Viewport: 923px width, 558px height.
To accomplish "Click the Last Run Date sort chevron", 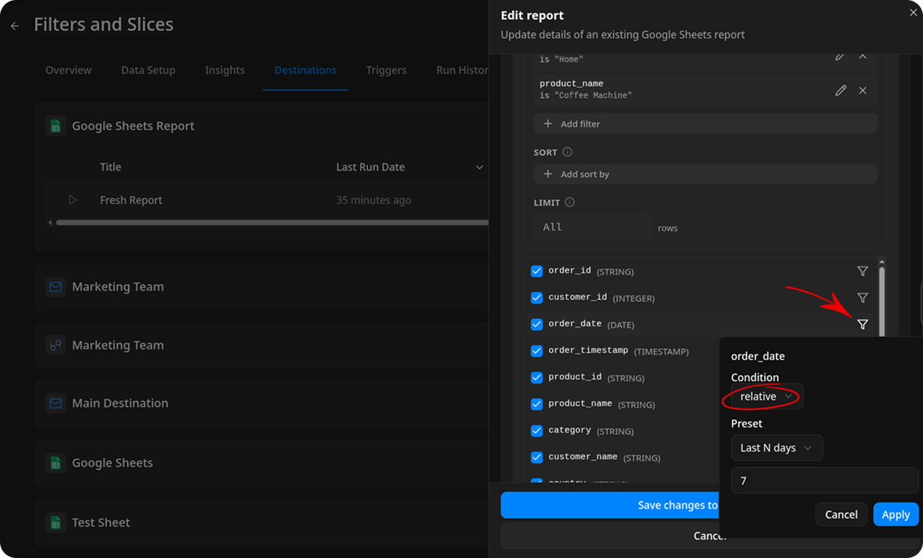I will 479,167.
